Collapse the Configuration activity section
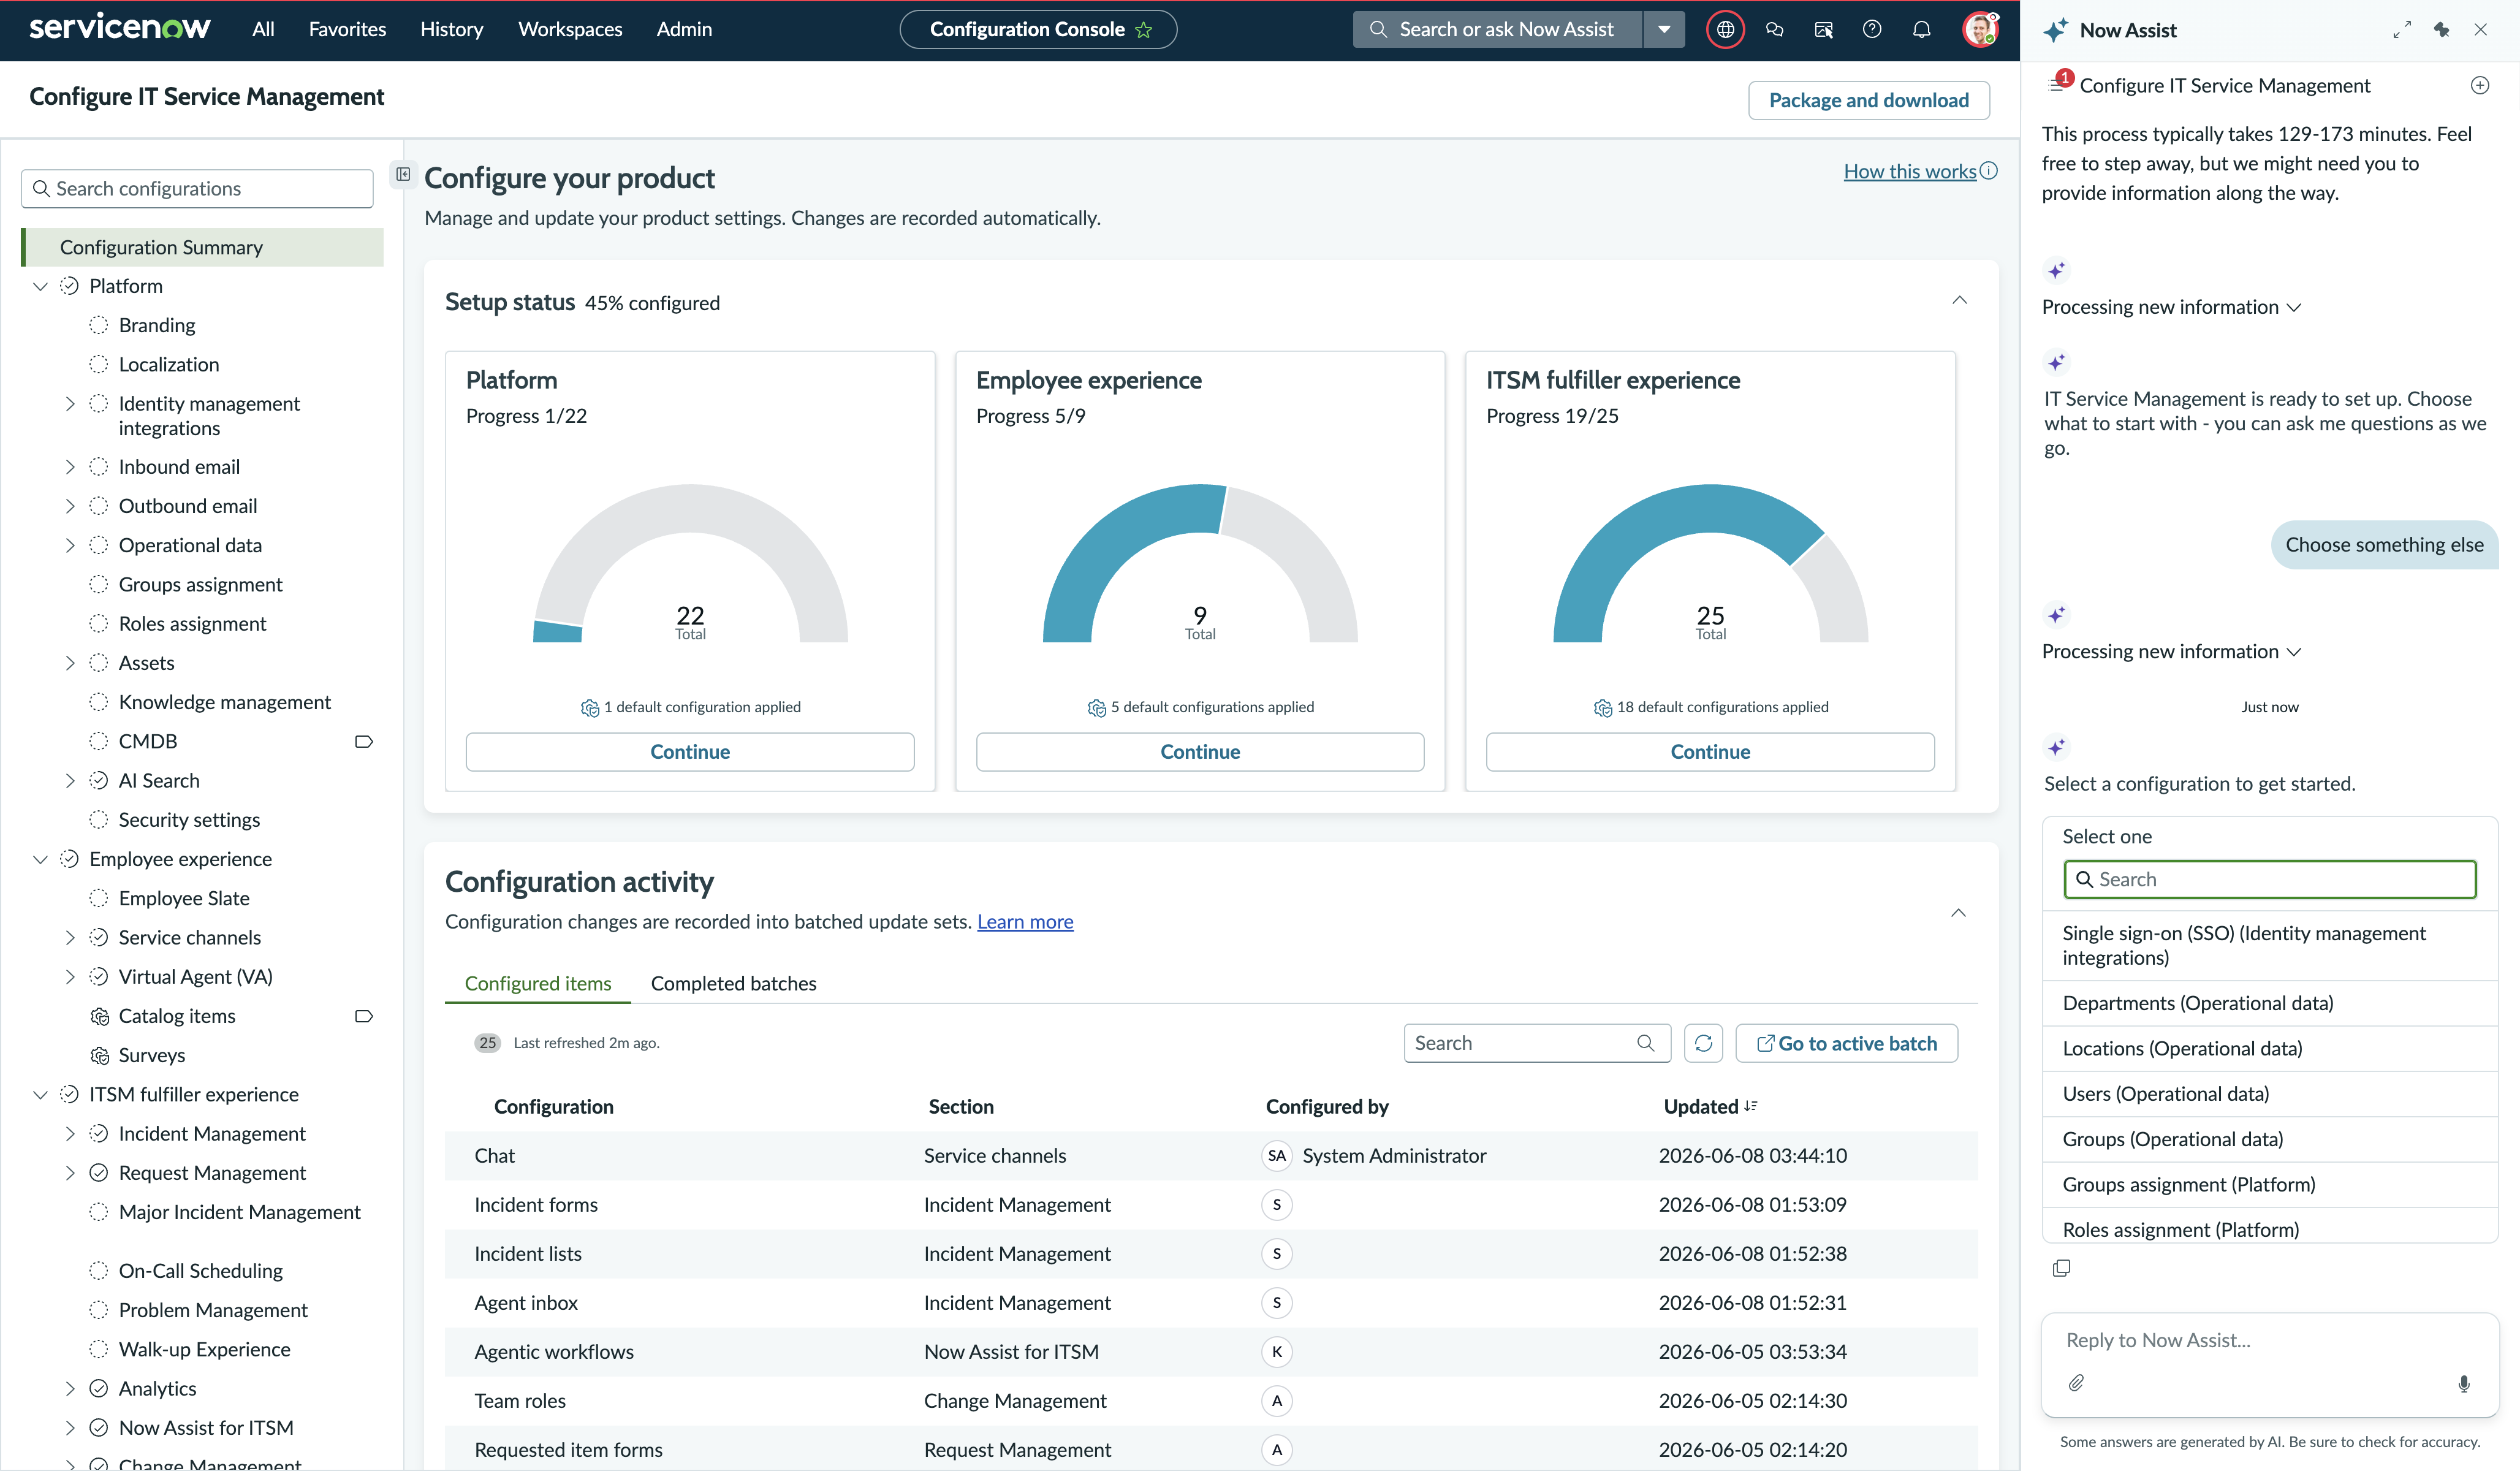This screenshot has height=1471, width=2520. pos(1958,913)
